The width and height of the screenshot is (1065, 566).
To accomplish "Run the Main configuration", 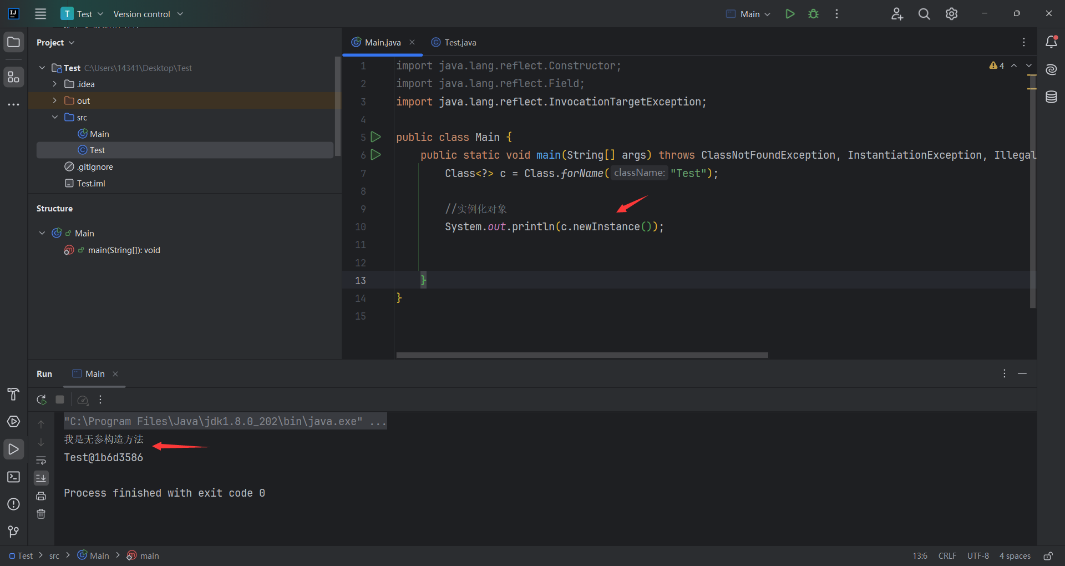I will [x=790, y=14].
